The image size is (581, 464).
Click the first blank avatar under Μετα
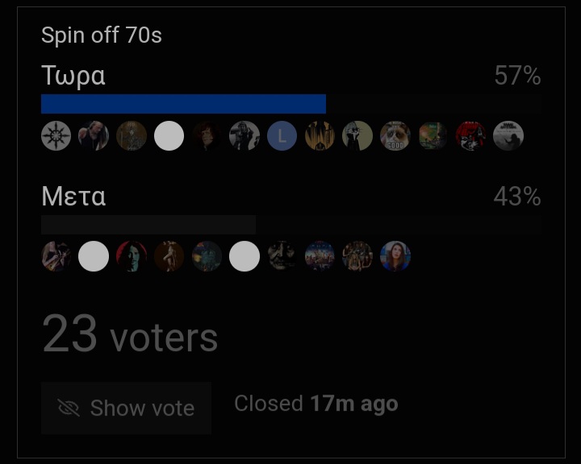(x=94, y=256)
